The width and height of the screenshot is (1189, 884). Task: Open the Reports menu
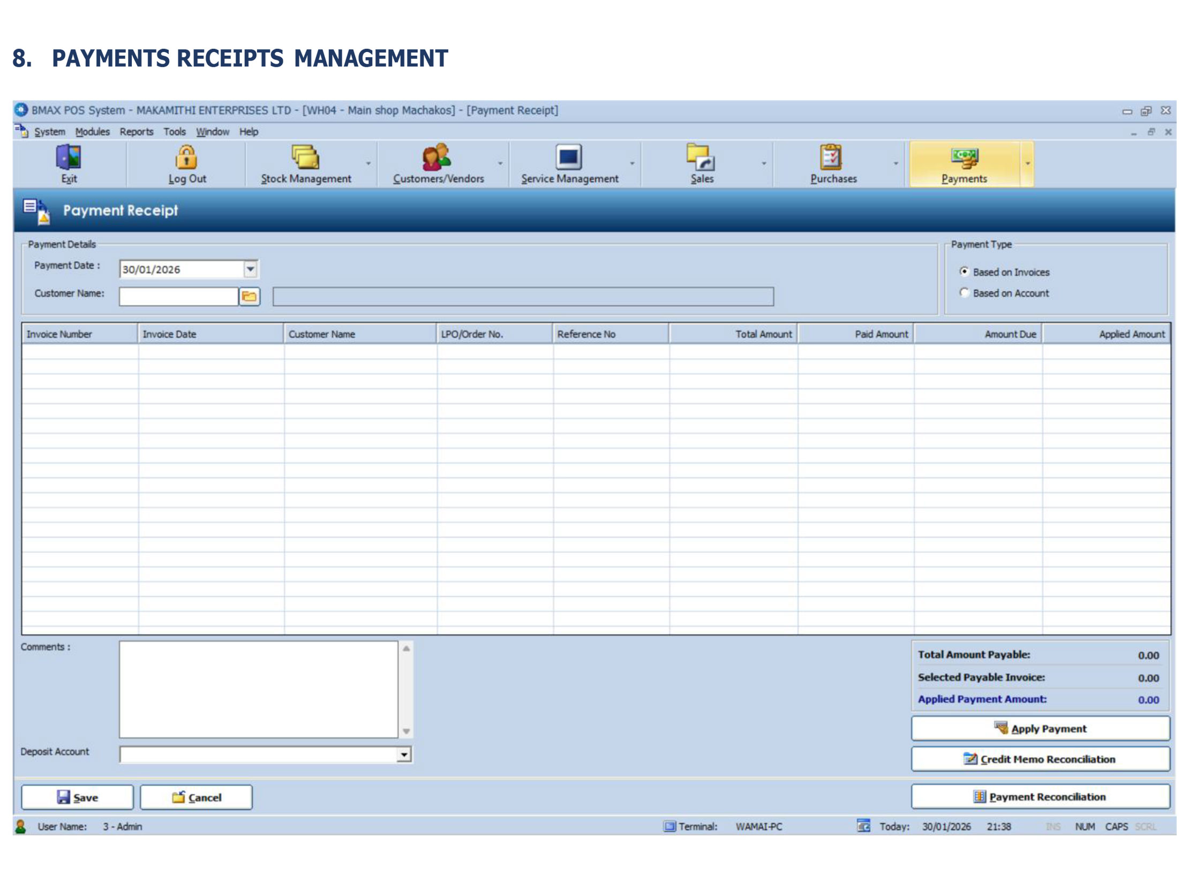click(136, 132)
